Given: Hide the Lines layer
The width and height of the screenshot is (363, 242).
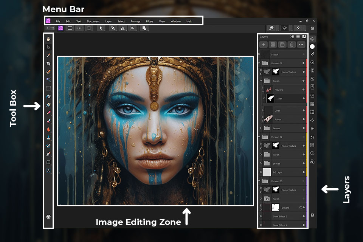Looking at the screenshot, I should pos(304,110).
